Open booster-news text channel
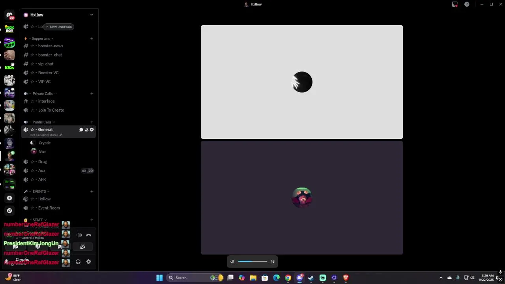Image resolution: width=505 pixels, height=284 pixels. (x=58, y=46)
